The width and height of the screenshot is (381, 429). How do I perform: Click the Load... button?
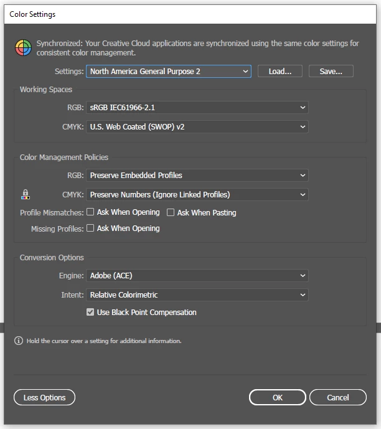[280, 71]
